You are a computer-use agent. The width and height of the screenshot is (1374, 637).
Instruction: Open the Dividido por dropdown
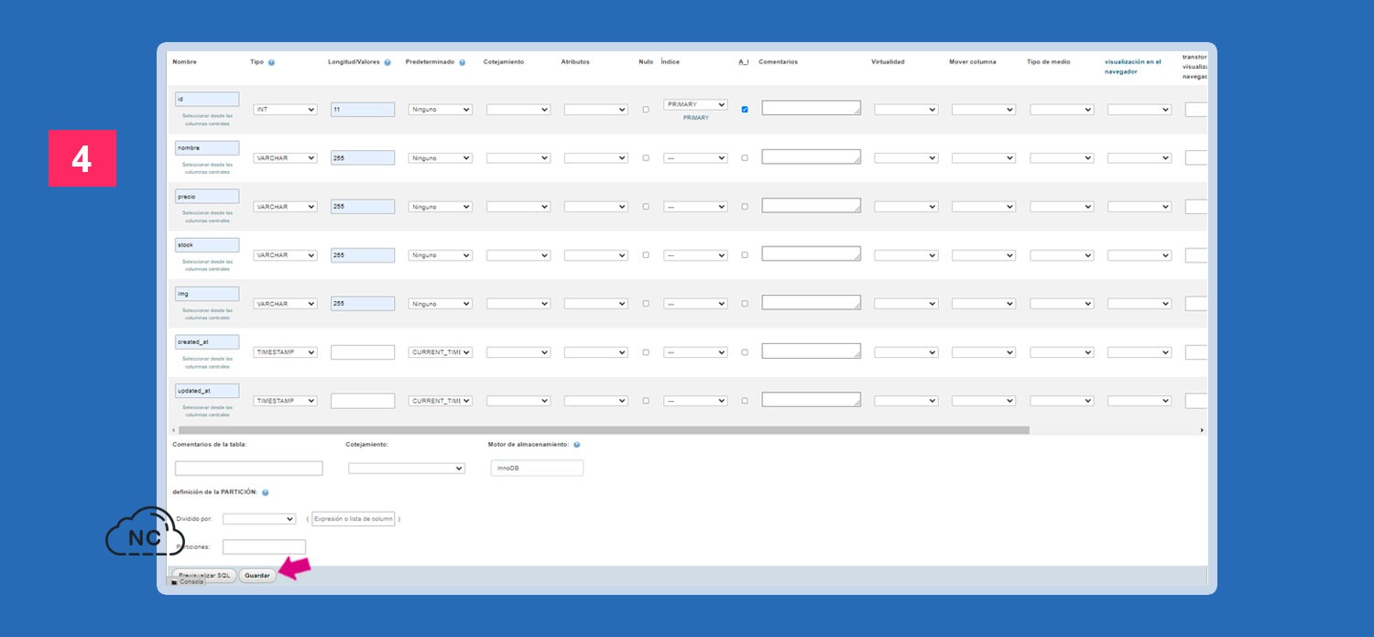(x=259, y=519)
